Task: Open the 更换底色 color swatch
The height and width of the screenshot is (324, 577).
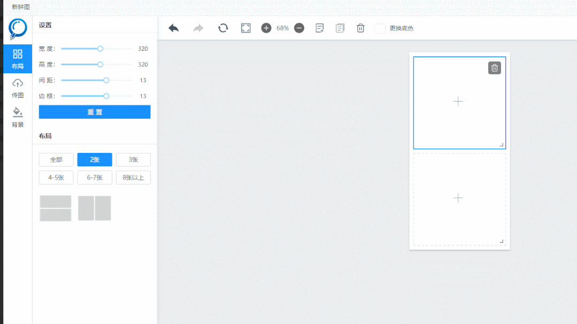Action: coord(380,28)
